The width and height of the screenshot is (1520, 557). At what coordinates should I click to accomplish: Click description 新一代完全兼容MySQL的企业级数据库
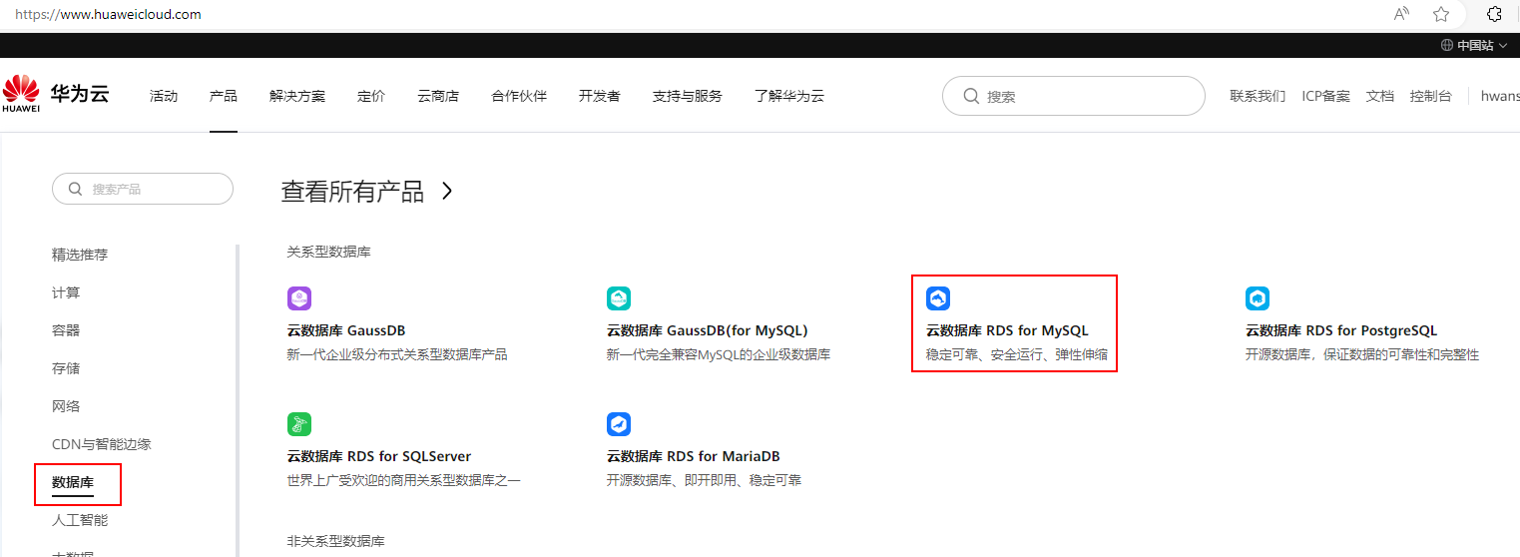pos(719,354)
